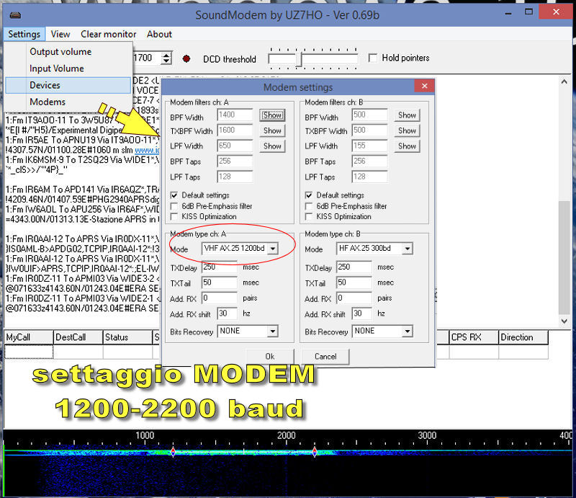
Task: Select Output volume from Settings menu
Action: 68,51
